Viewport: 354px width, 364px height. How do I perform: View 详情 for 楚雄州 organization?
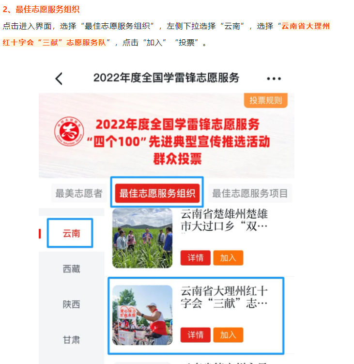[196, 258]
